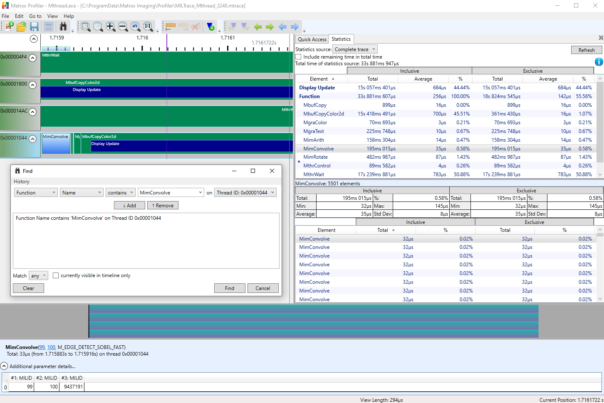Collapse thread 0x000004F4 row
The height and width of the screenshot is (403, 604).
tap(32, 58)
